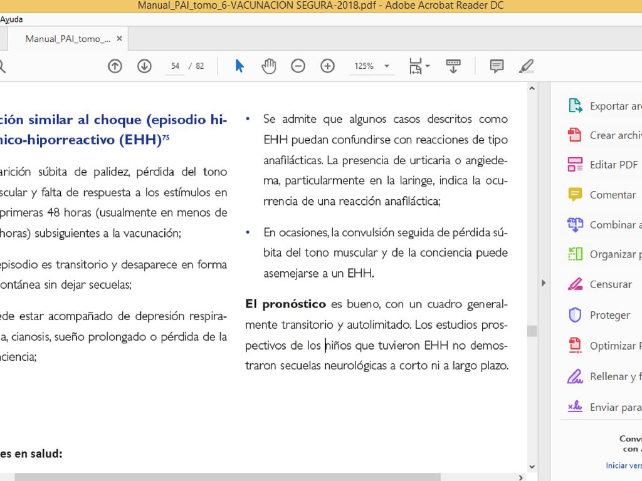Collapse the right tools pane arrow
This screenshot has height=481, width=642.
pos(544,283)
